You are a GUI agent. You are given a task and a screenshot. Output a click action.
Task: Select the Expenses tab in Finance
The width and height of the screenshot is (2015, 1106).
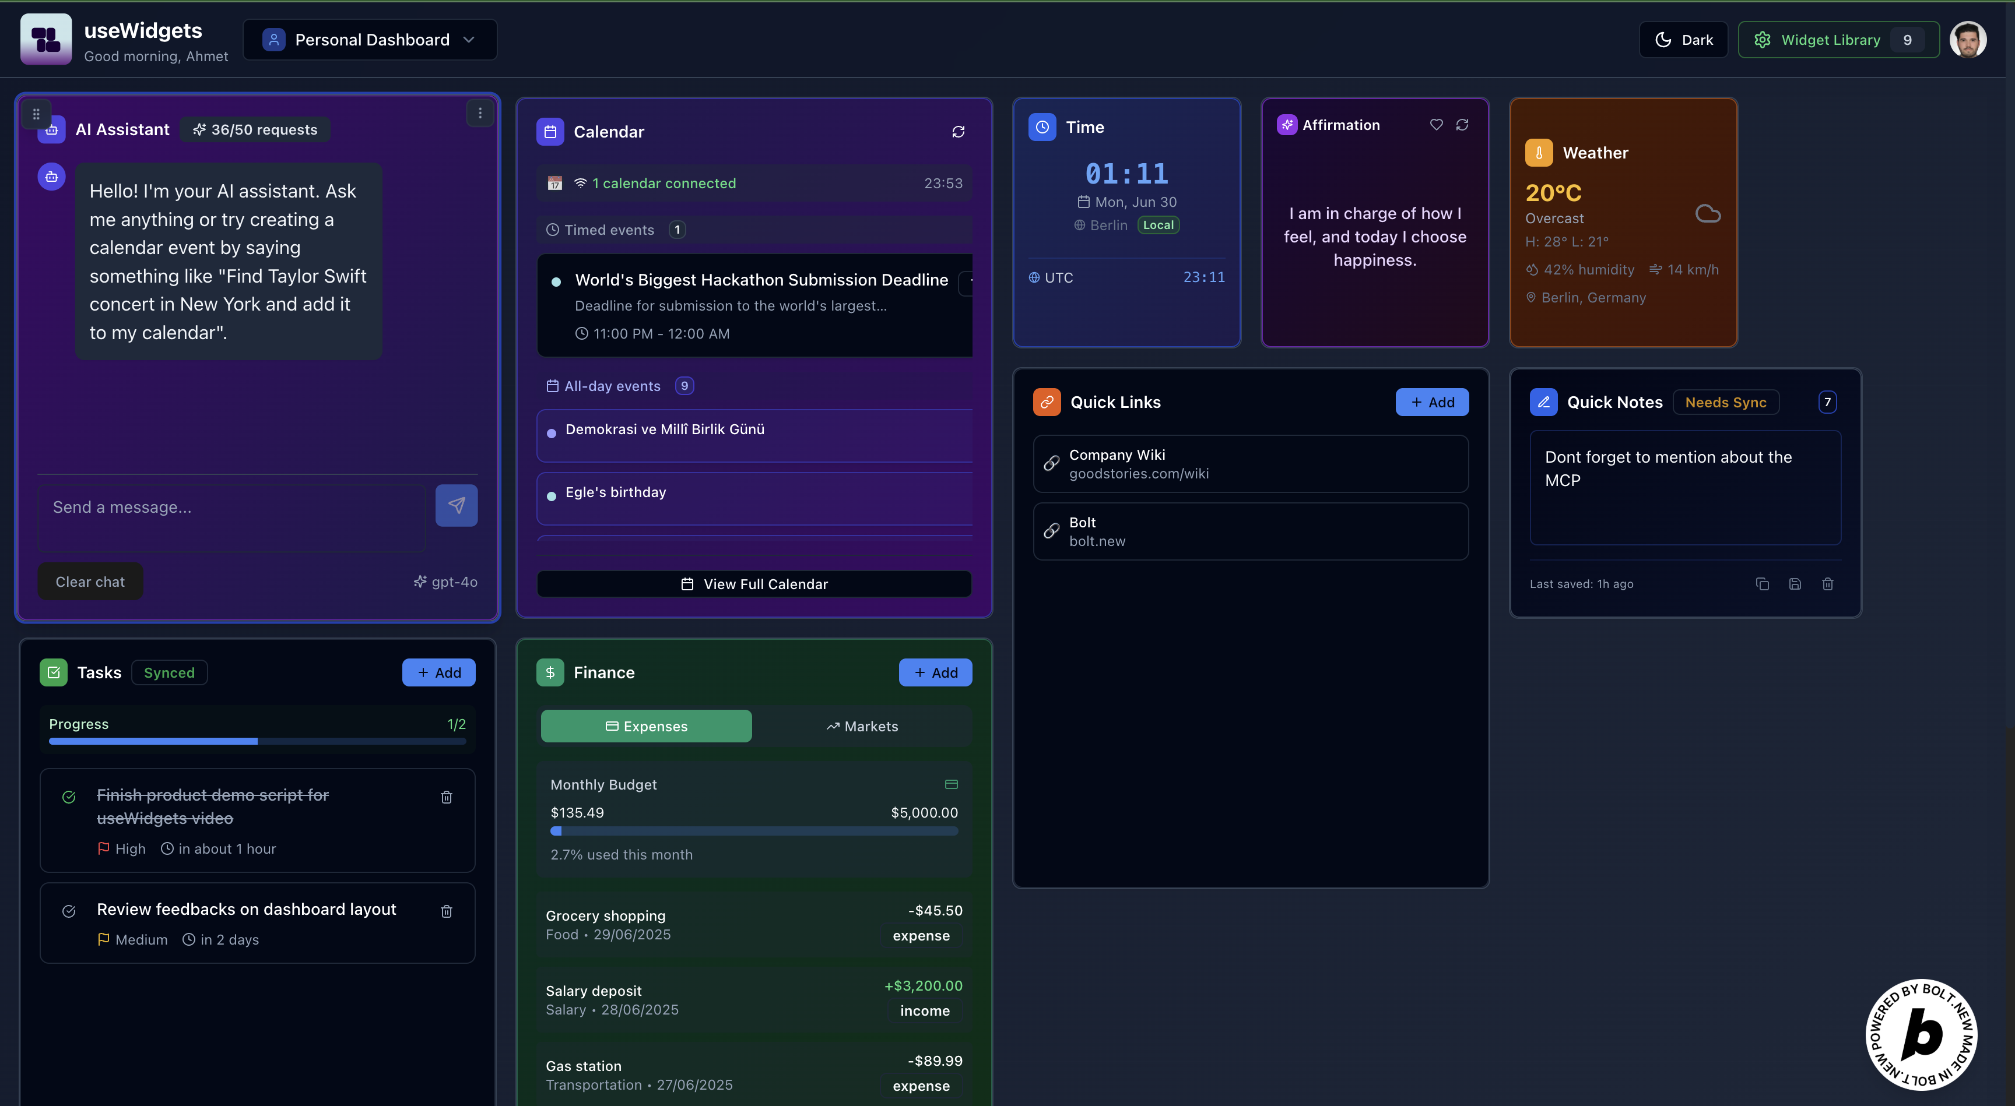(x=646, y=726)
